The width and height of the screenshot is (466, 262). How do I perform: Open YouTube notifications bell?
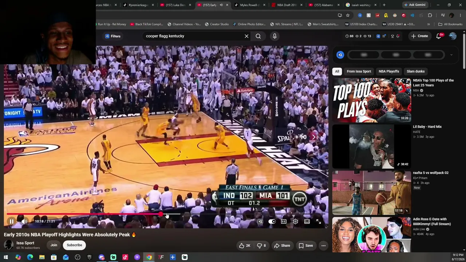[439, 36]
